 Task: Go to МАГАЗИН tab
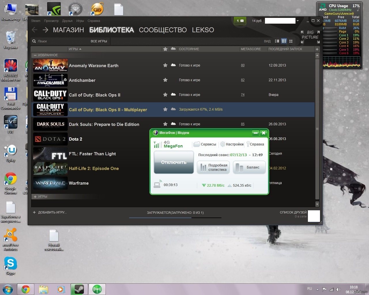(68, 30)
